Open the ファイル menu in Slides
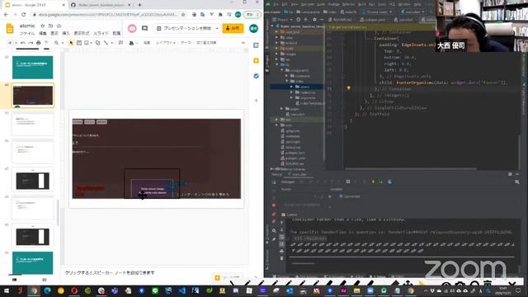The width and height of the screenshot is (528, 297). click(x=27, y=33)
